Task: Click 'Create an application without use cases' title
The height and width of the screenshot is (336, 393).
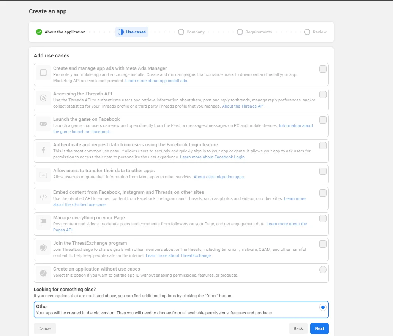Action: pos(96,269)
